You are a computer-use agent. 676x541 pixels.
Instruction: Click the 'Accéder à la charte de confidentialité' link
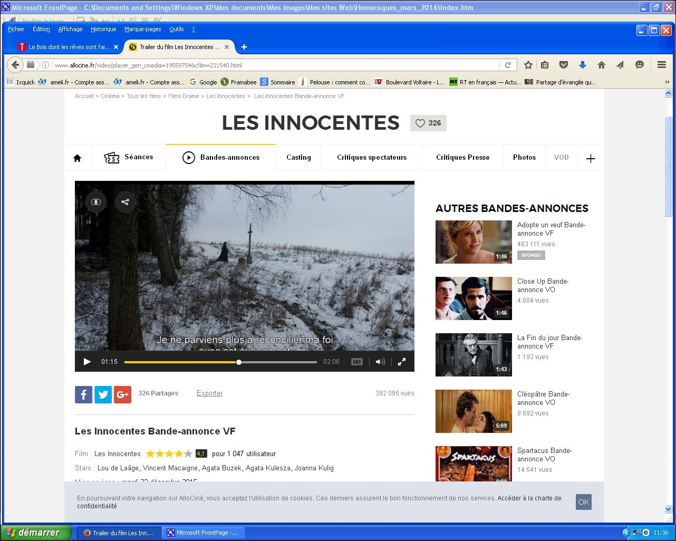319,502
